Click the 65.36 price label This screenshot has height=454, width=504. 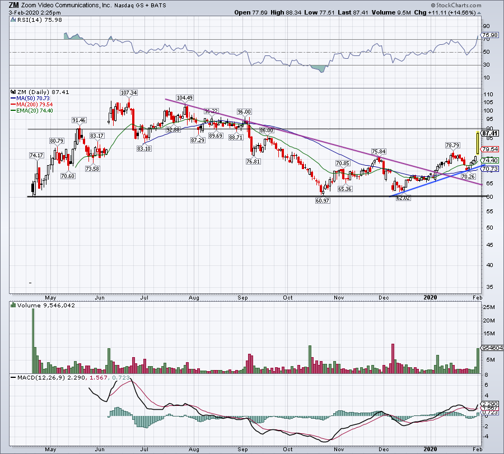point(344,189)
